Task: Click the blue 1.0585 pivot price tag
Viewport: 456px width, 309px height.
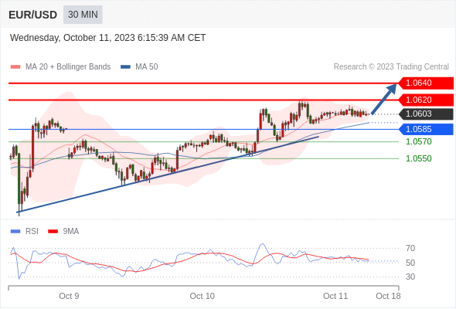Action: [426, 129]
